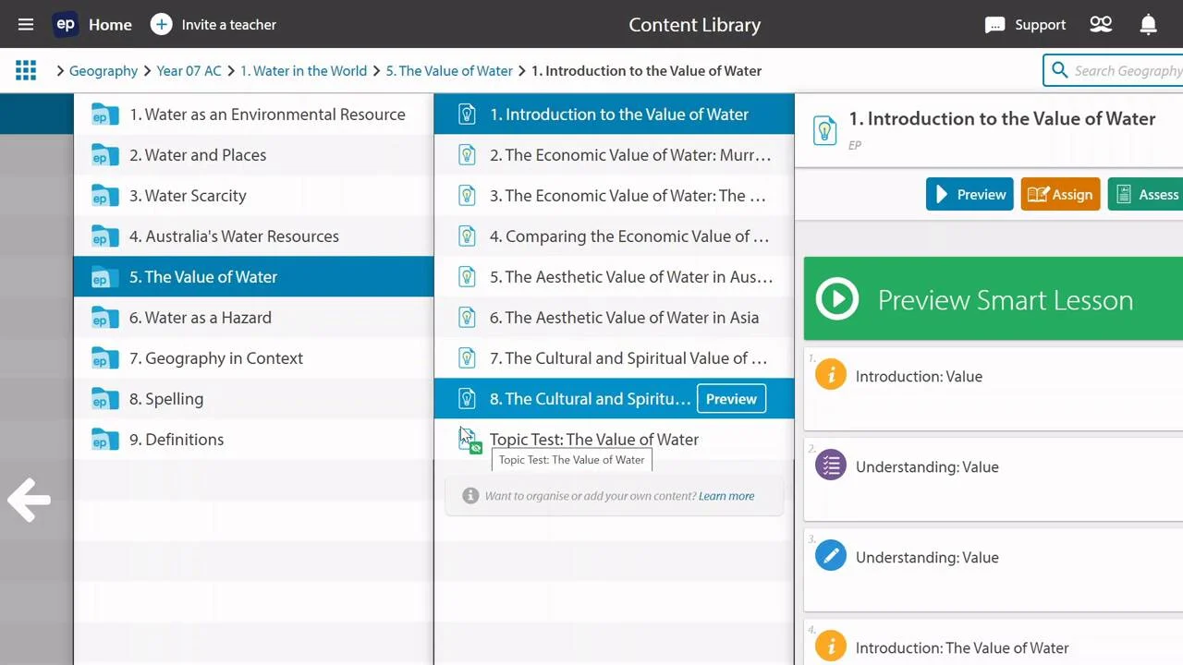Image resolution: width=1183 pixels, height=665 pixels.
Task: Click the Topic Test document icon
Action: (470, 441)
